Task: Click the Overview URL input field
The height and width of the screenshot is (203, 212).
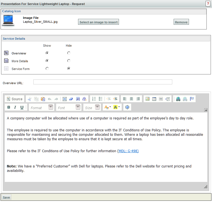Action: 103,82
